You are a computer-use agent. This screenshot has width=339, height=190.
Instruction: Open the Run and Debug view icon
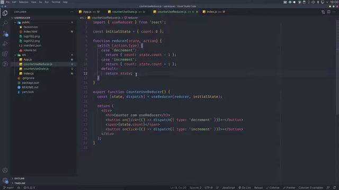(5, 43)
